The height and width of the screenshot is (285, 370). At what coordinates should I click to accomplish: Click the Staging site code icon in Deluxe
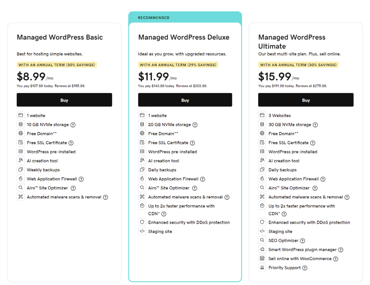pos(142,231)
